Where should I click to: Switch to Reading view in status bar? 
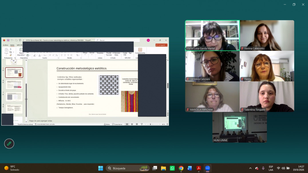137,124
